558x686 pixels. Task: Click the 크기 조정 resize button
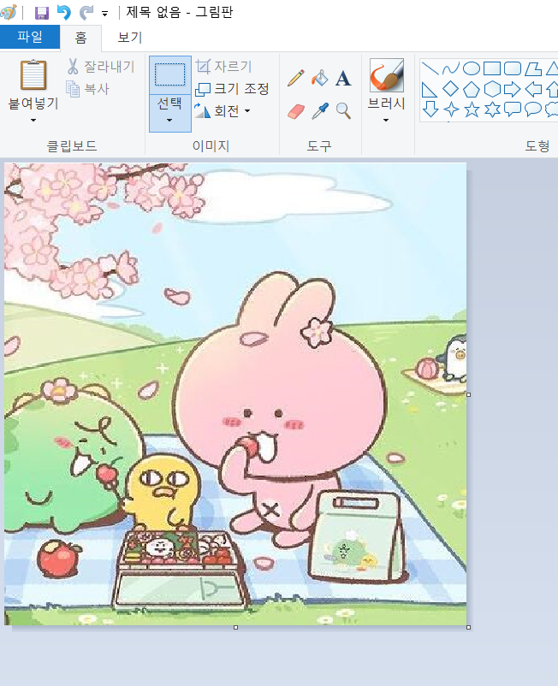[232, 89]
